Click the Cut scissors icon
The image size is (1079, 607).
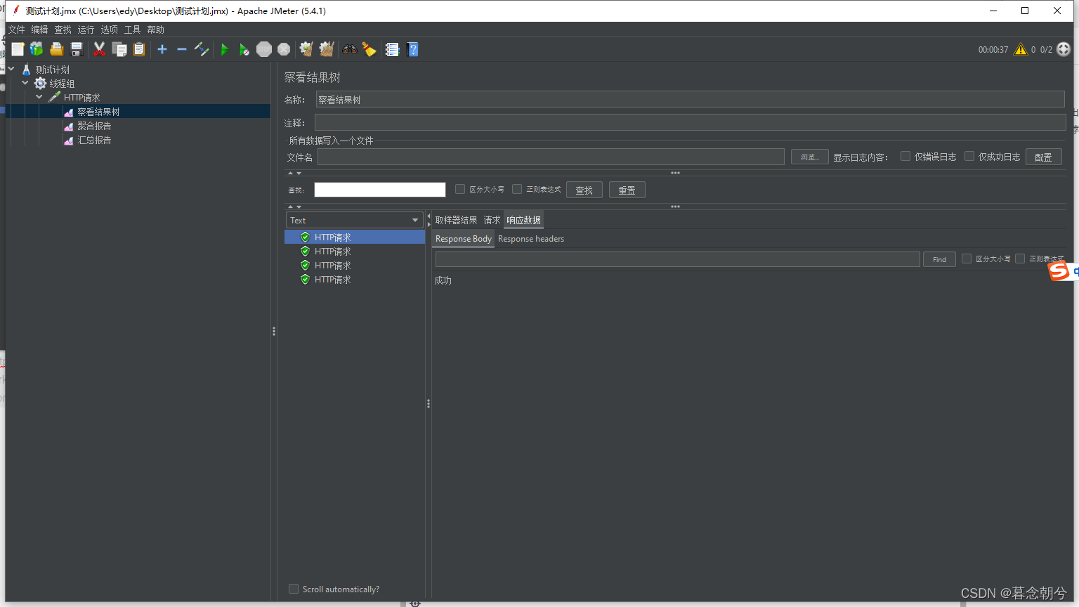[x=99, y=49]
